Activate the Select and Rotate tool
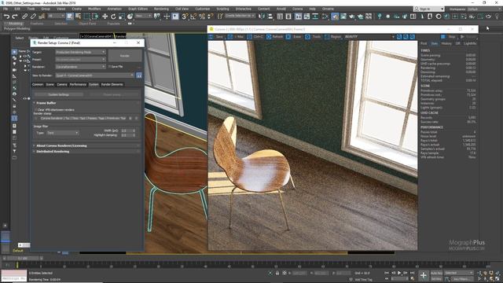The height and width of the screenshot is (283, 503). click(x=113, y=17)
